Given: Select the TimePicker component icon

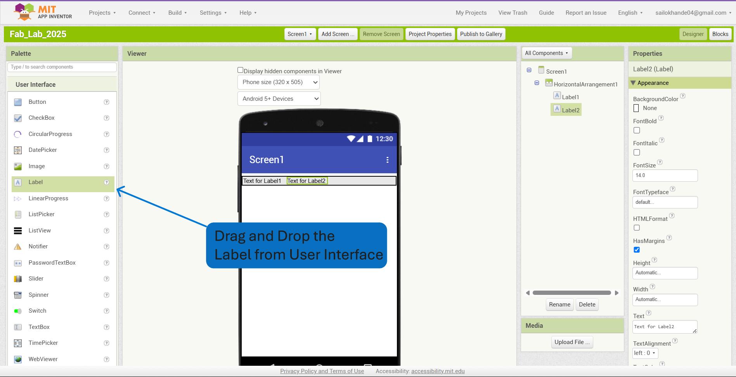Looking at the screenshot, I should (x=18, y=343).
